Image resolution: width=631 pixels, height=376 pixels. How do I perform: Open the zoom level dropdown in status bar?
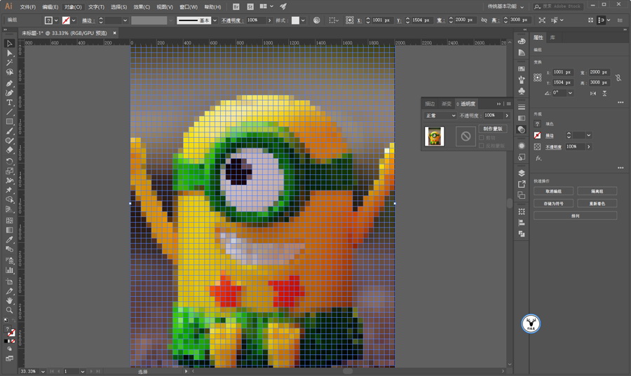42,371
